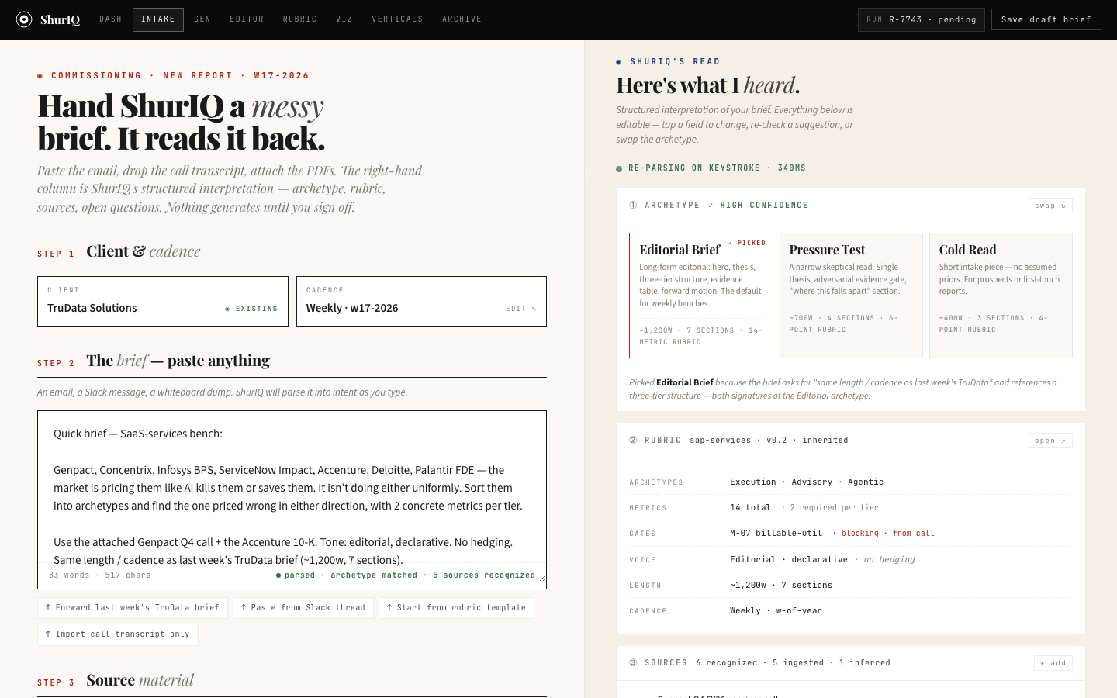The width and height of the screenshot is (1117, 698).
Task: Pick the Pressure Test archetype card
Action: pos(850,295)
